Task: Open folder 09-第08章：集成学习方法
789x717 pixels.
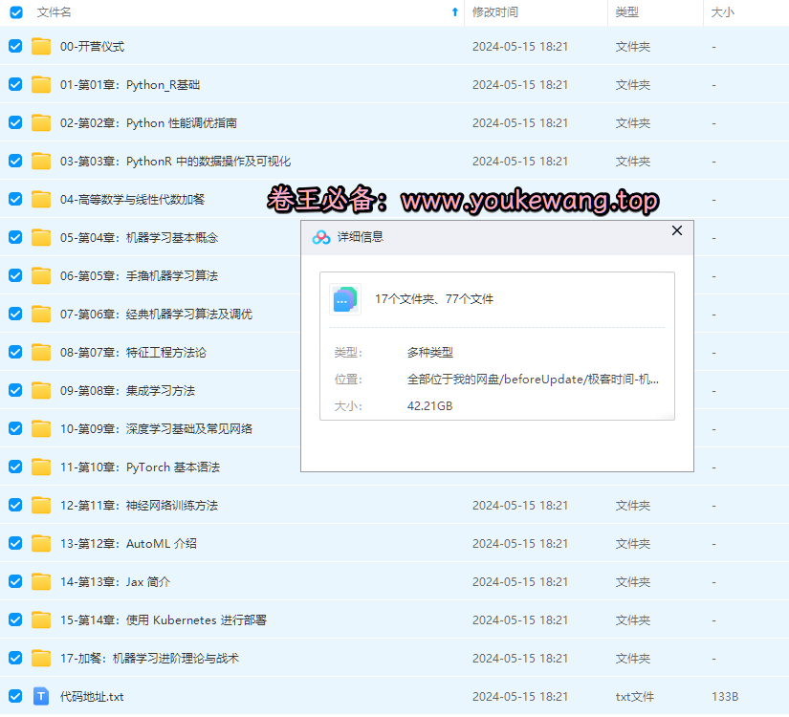Action: [127, 390]
